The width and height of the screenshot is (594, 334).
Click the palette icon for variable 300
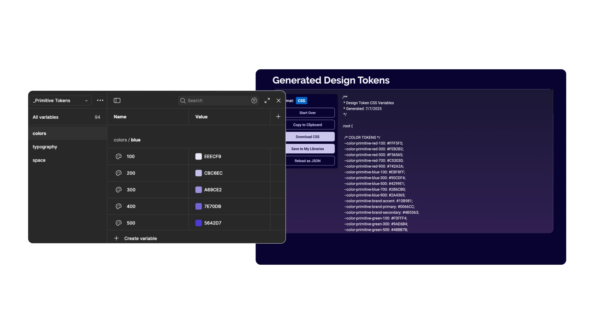[x=118, y=190]
